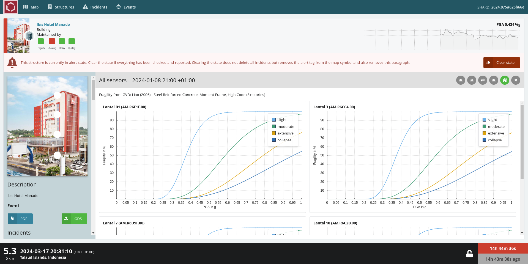The width and height of the screenshot is (528, 264).
Task: Click the red alert bell icon
Action: [x=12, y=63]
